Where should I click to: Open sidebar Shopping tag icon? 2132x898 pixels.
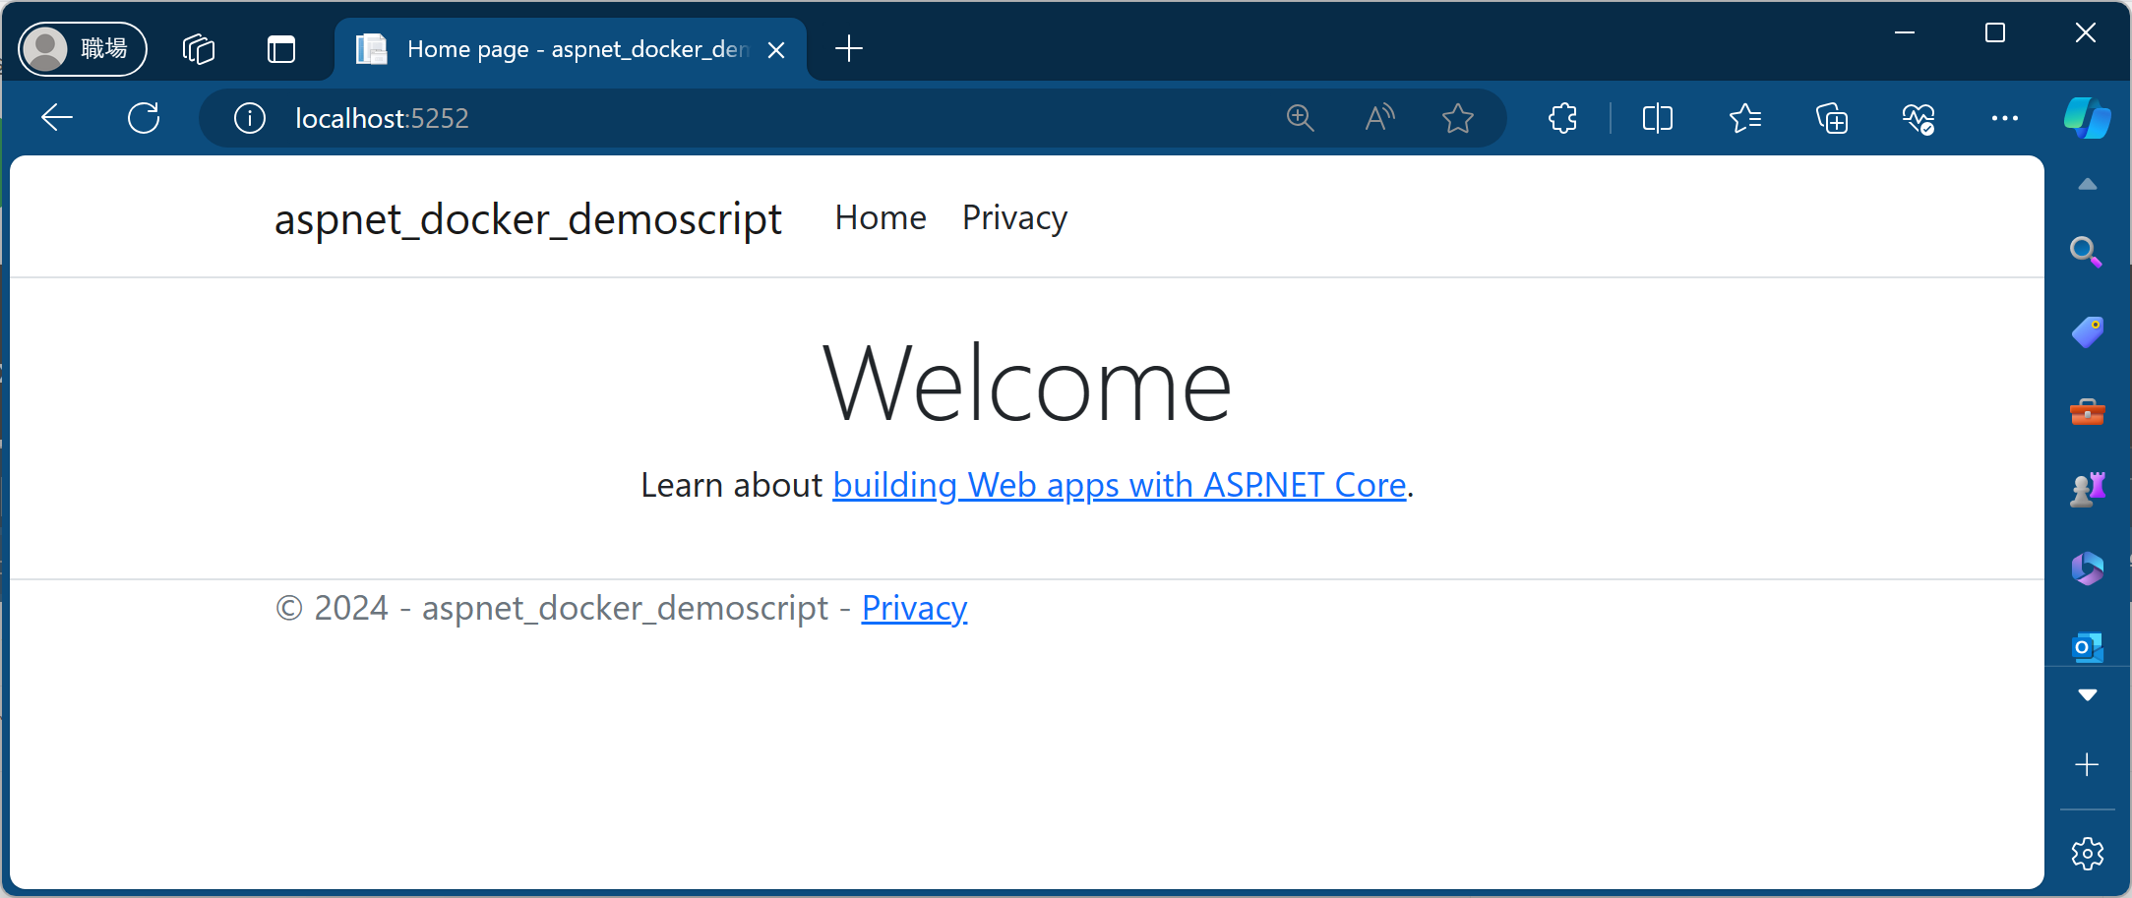click(x=2087, y=332)
